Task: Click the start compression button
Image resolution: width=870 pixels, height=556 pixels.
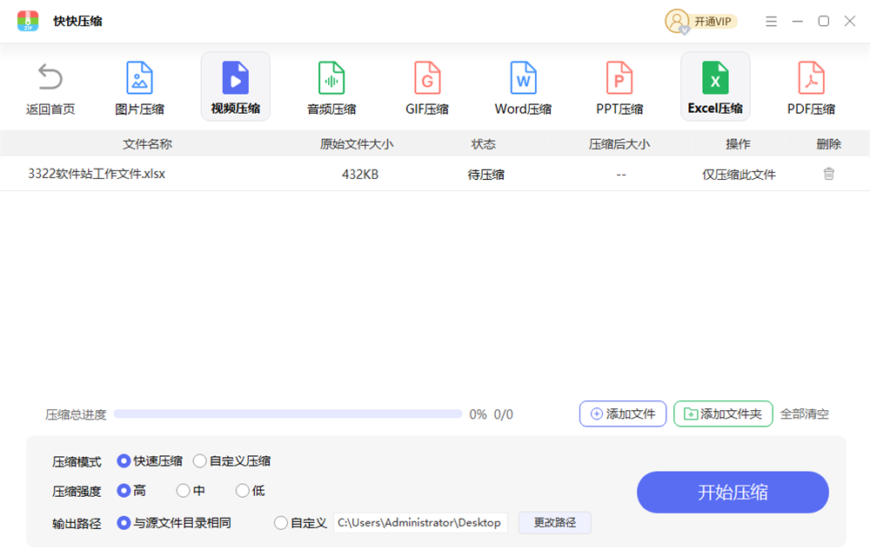Action: tap(733, 493)
